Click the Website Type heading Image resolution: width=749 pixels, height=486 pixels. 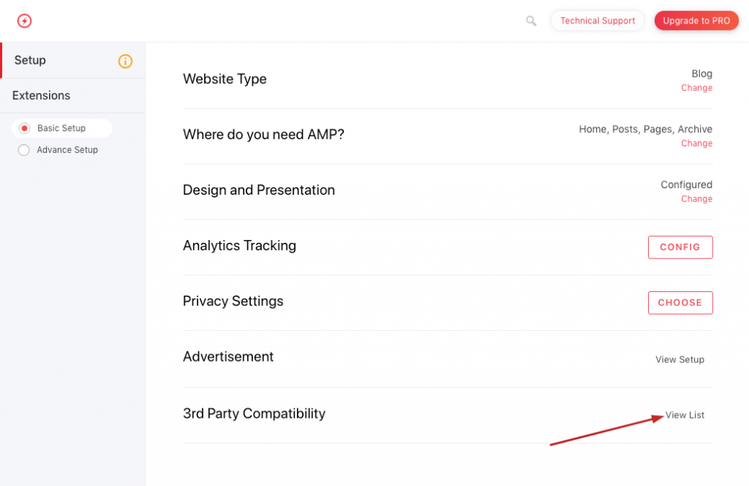[x=225, y=79]
